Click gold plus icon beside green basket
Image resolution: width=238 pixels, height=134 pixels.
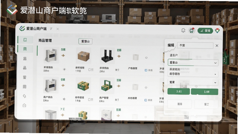pyautogui.click(x=118, y=86)
